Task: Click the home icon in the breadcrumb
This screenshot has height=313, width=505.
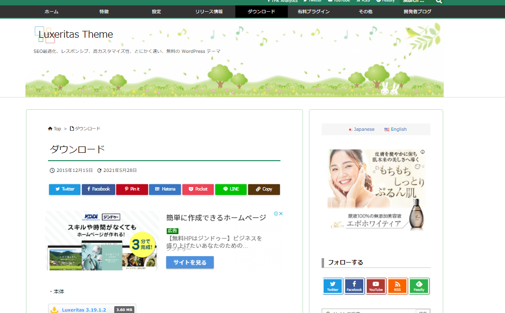Action: click(x=50, y=129)
